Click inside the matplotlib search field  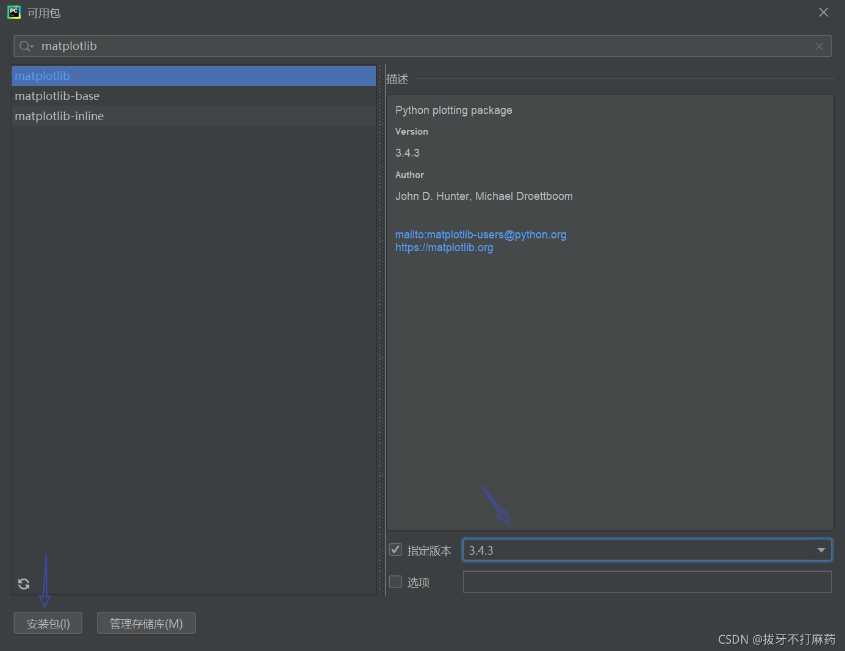pos(244,46)
